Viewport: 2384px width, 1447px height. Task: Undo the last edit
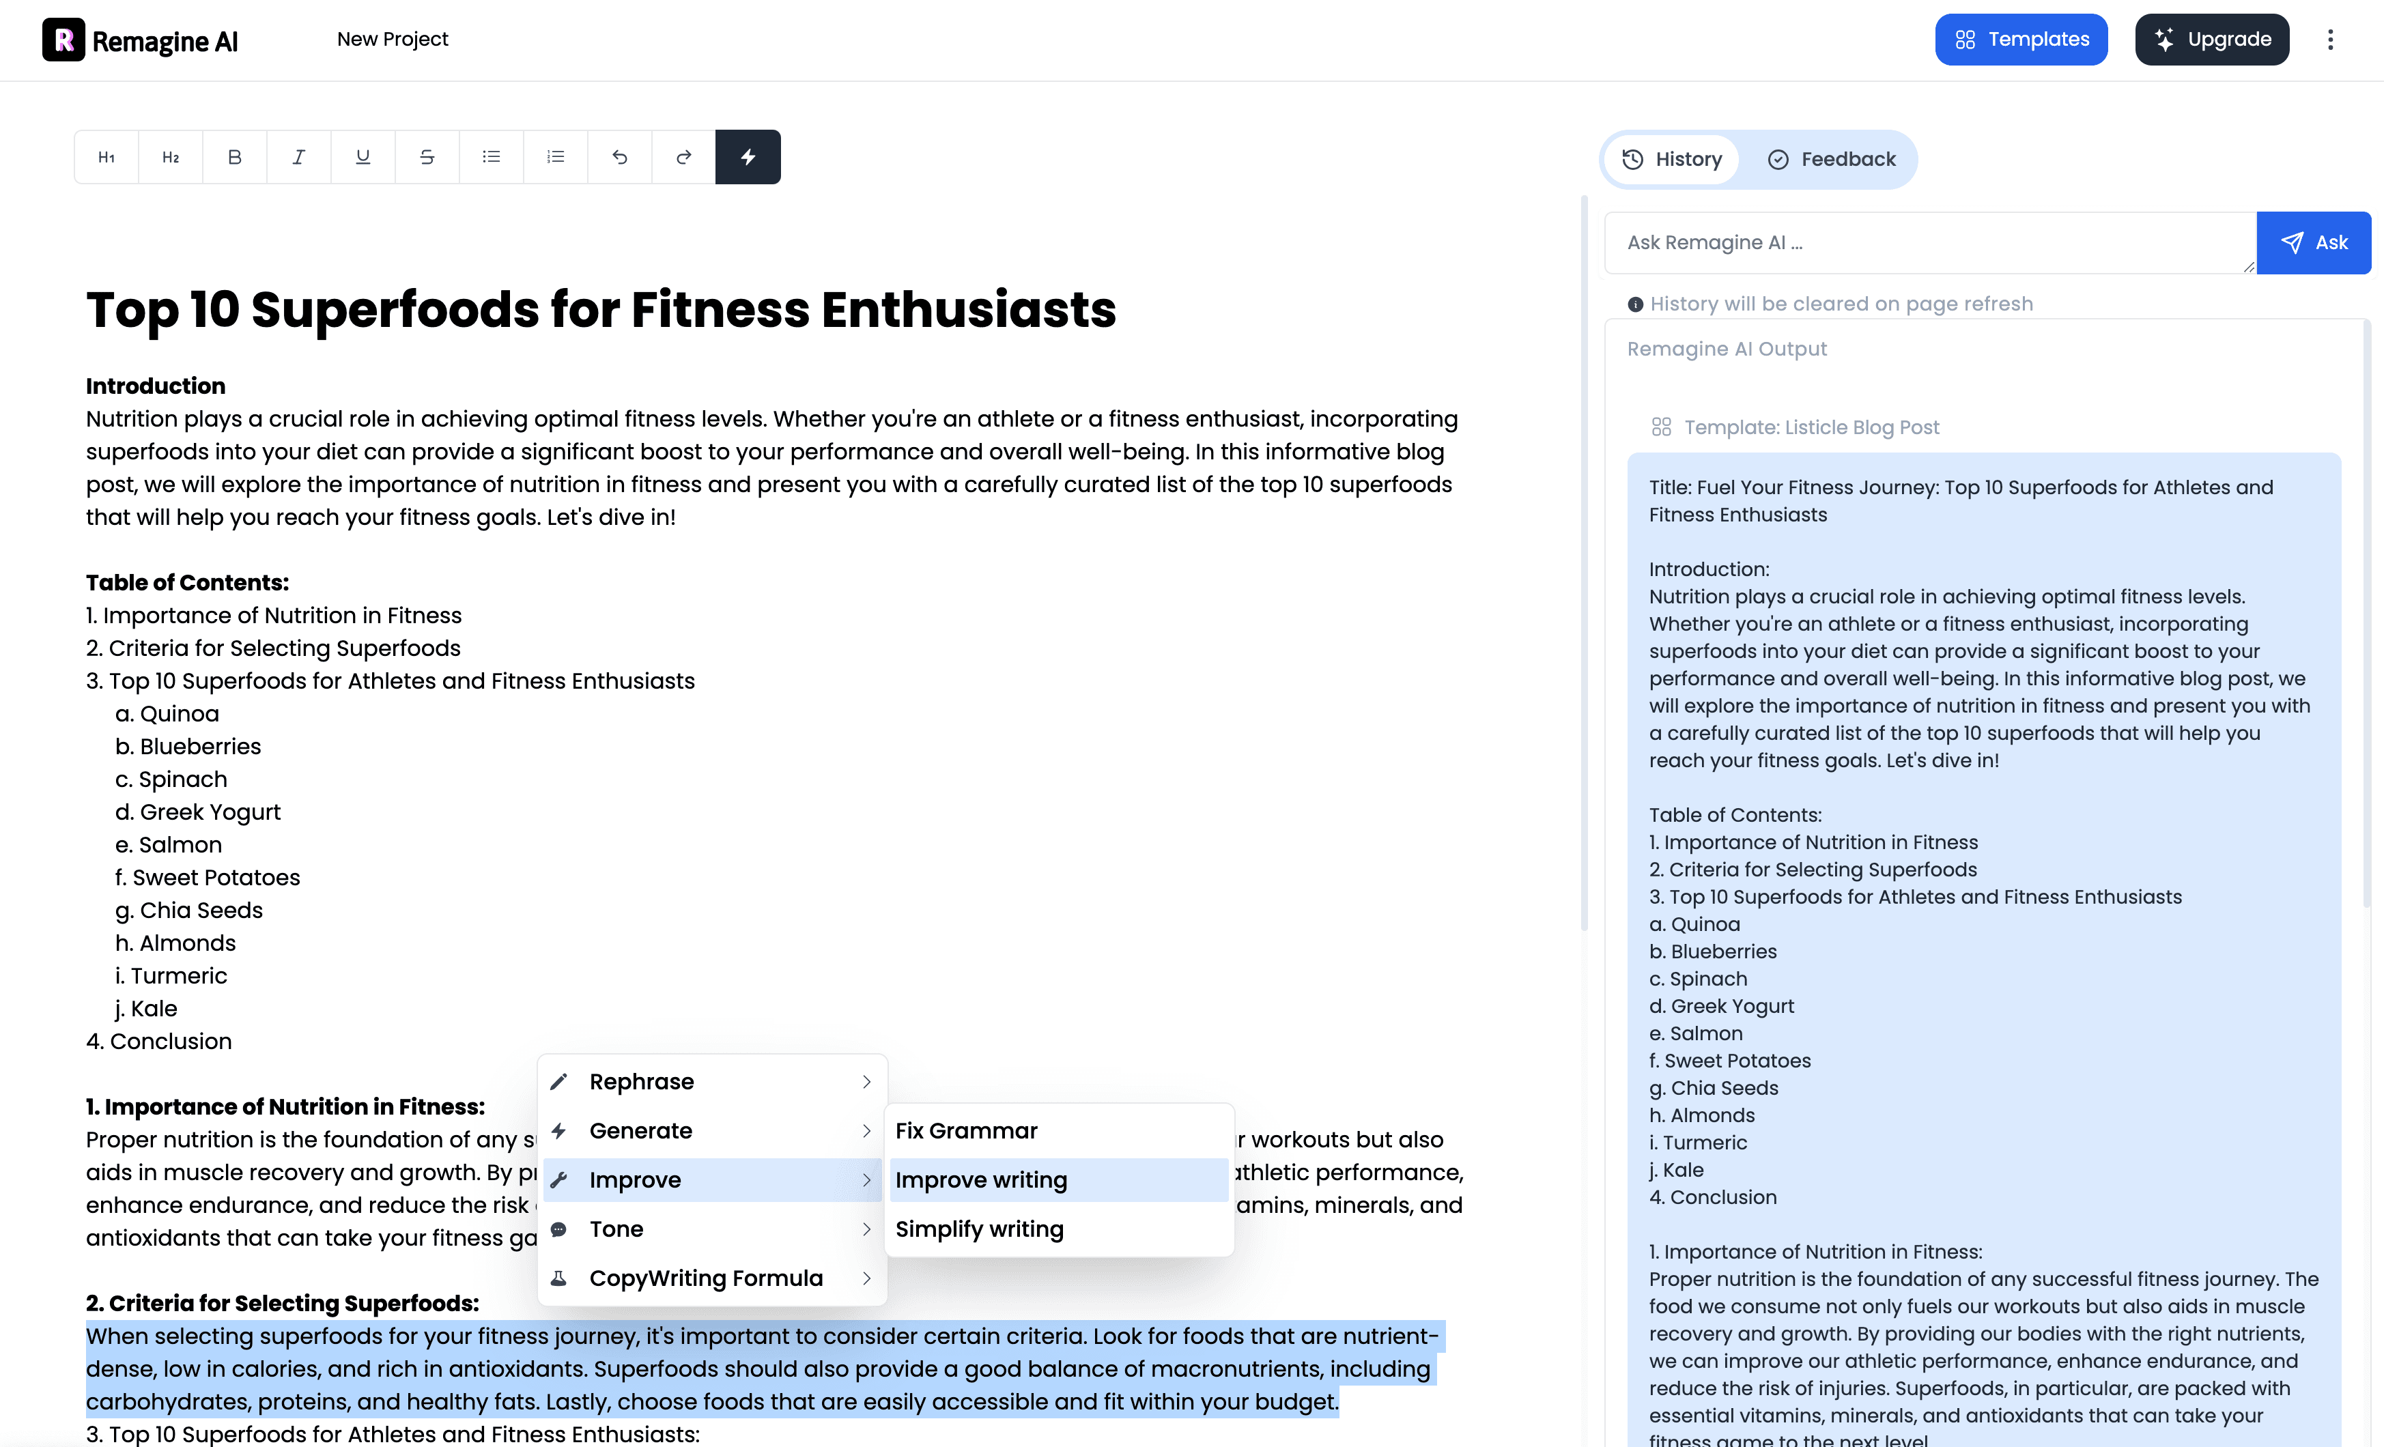coord(620,157)
